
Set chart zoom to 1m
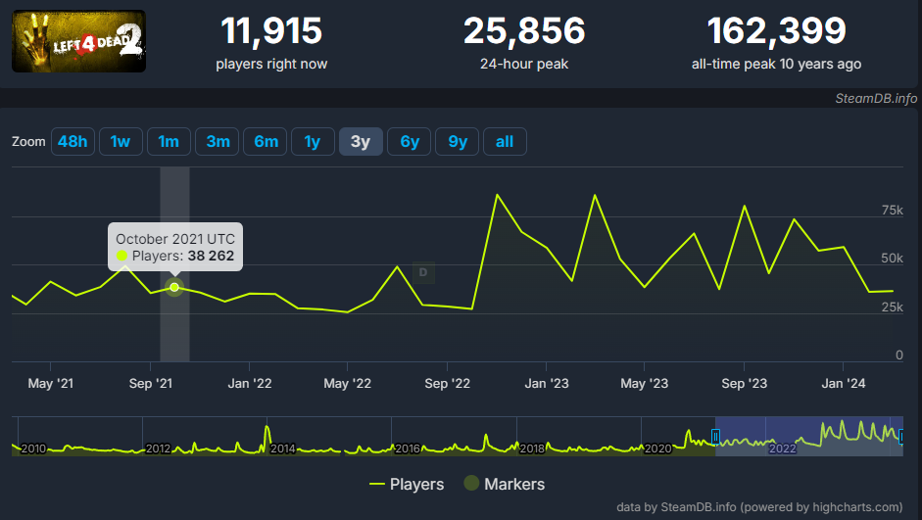169,142
